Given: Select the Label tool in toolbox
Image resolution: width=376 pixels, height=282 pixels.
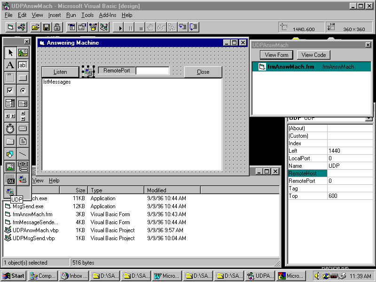Looking at the screenshot, I should 10,65.
